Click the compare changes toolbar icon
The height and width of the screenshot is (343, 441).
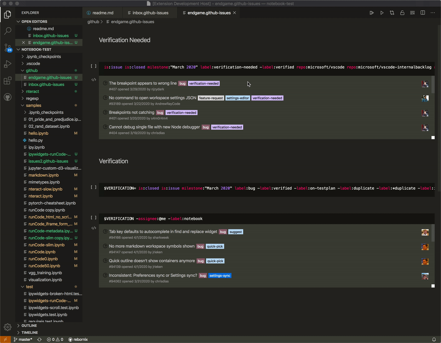click(x=392, y=13)
